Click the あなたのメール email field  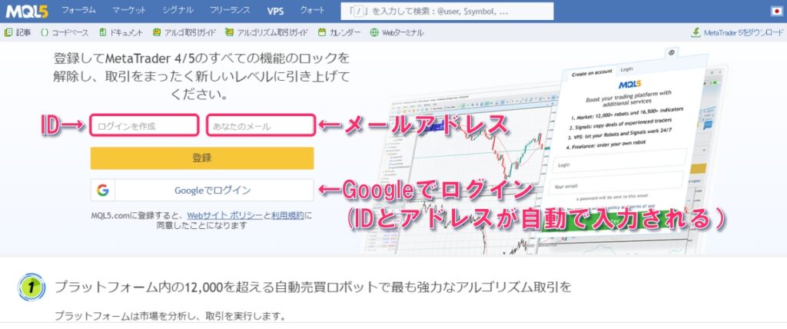[x=261, y=126]
